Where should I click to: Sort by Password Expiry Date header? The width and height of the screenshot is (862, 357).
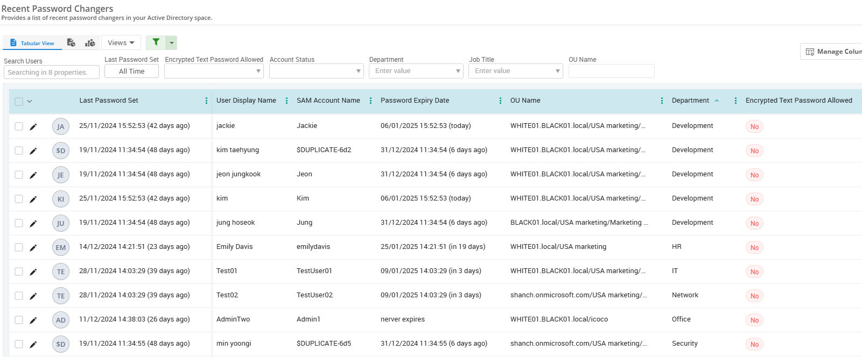(x=415, y=101)
